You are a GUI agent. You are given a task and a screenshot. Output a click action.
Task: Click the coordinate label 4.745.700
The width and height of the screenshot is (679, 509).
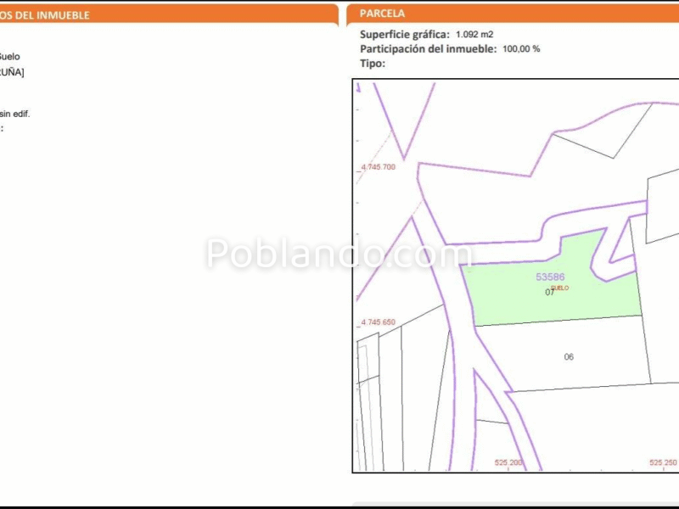pos(377,166)
